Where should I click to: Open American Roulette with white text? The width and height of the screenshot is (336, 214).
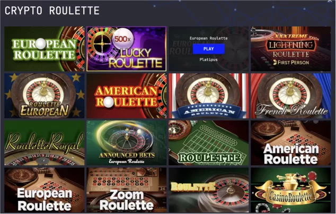pyautogui.click(x=291, y=143)
